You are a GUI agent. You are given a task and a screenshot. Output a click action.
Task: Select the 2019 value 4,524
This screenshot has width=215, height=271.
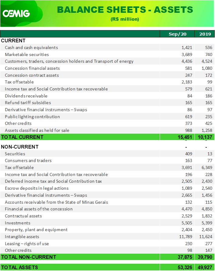207,61
